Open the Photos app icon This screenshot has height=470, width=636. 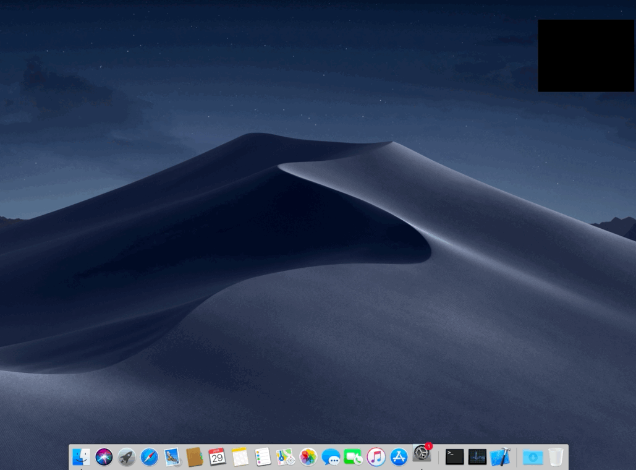[x=308, y=457]
